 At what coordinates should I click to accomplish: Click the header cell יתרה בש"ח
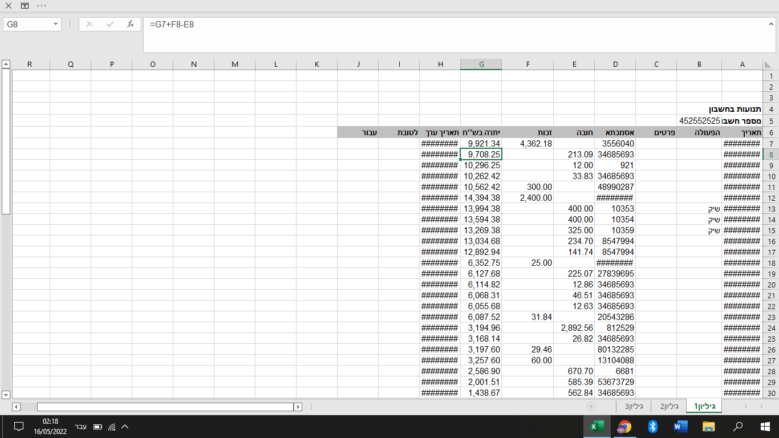click(481, 132)
